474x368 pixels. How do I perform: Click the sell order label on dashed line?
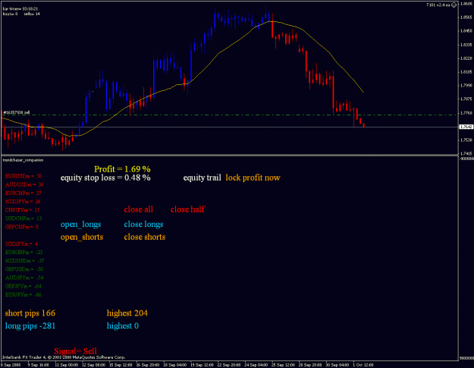(17, 112)
